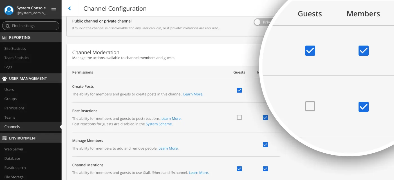
Task: Click the system admin profile avatar
Action: 9,10
